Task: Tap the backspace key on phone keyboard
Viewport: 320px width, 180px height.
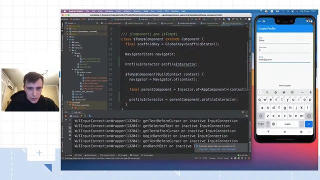Action: click(x=309, y=116)
